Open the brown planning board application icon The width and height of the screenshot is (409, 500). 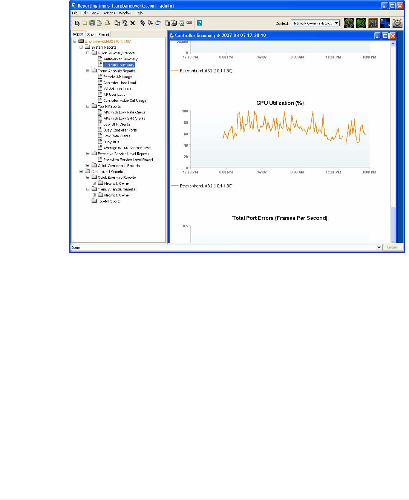[x=373, y=23]
